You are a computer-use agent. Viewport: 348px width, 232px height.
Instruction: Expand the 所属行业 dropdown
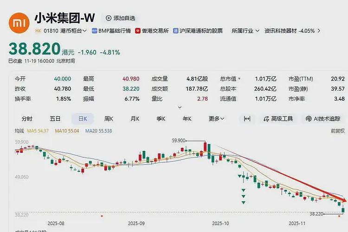tap(245, 31)
